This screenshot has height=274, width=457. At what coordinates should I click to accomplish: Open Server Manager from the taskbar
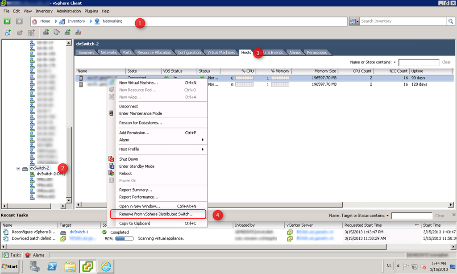(x=34, y=266)
